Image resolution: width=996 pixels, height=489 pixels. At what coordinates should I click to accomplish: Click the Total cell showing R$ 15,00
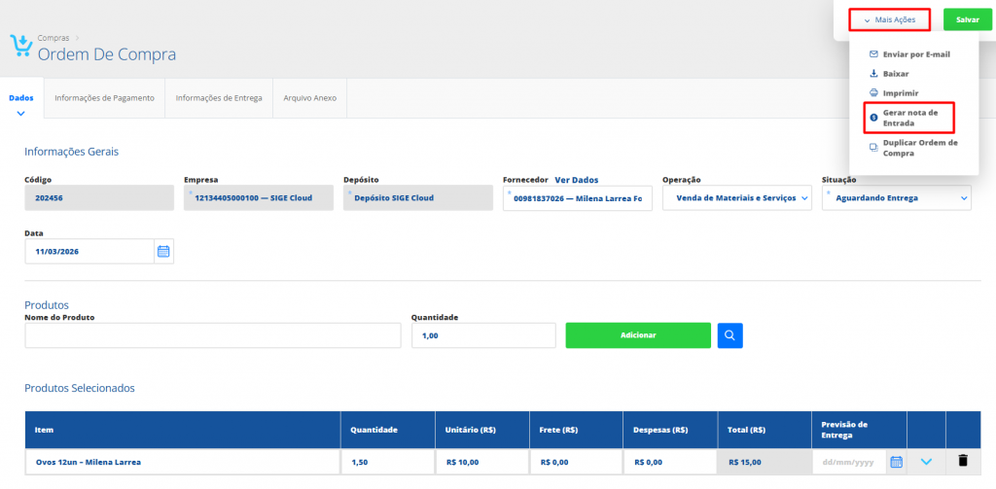pyautogui.click(x=765, y=462)
